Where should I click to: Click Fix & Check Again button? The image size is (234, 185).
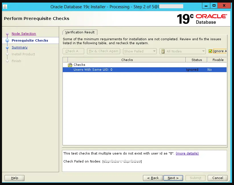tap(104, 51)
